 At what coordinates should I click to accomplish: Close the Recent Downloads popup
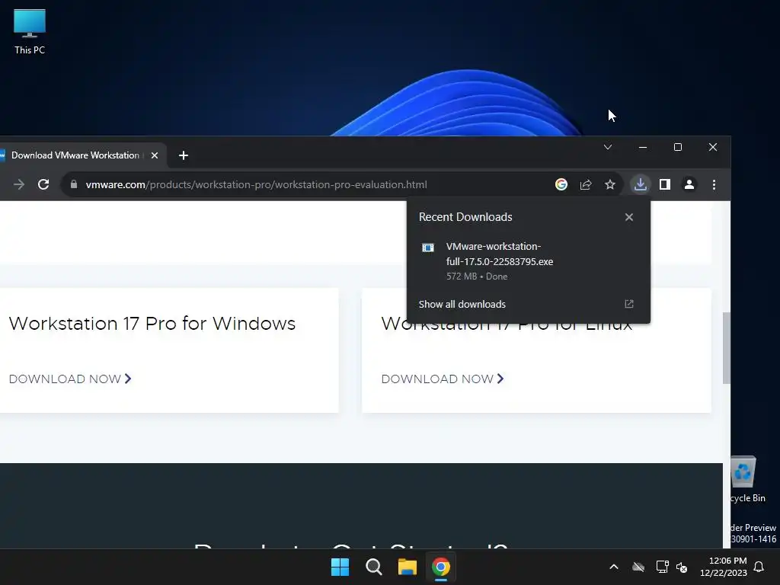click(628, 217)
